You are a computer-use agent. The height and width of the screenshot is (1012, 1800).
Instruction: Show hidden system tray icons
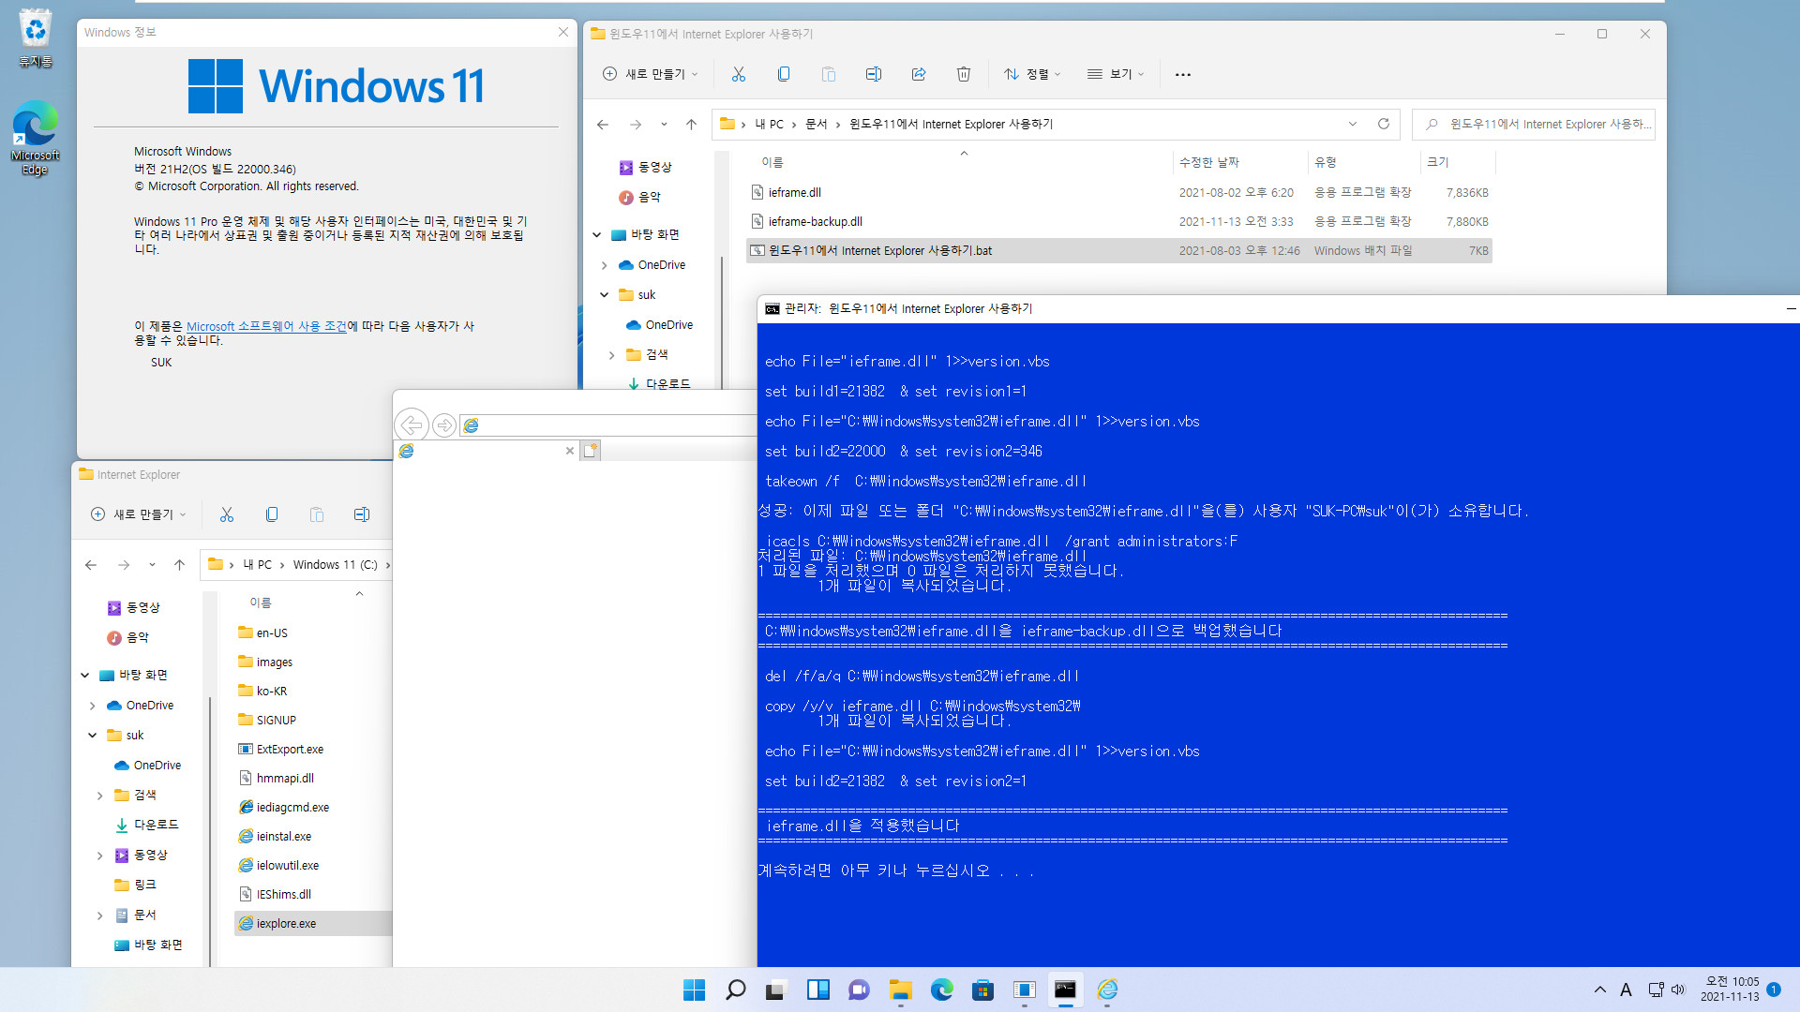coord(1599,990)
